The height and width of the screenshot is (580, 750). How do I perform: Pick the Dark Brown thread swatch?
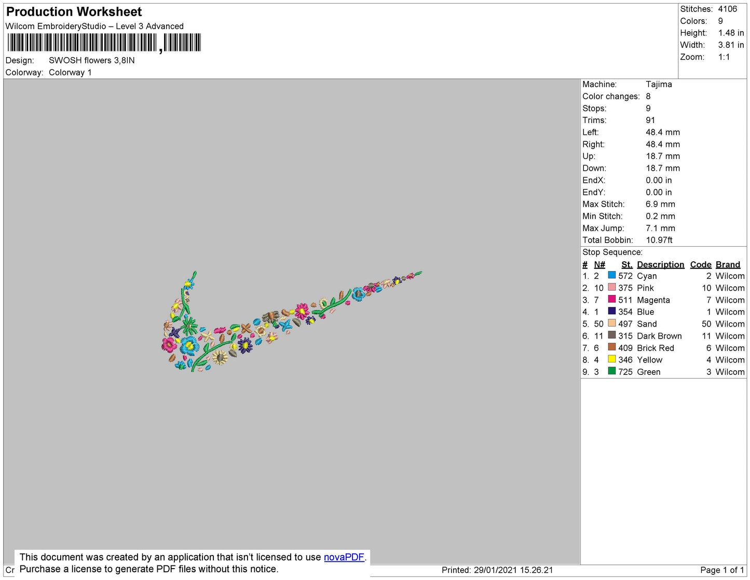click(612, 335)
